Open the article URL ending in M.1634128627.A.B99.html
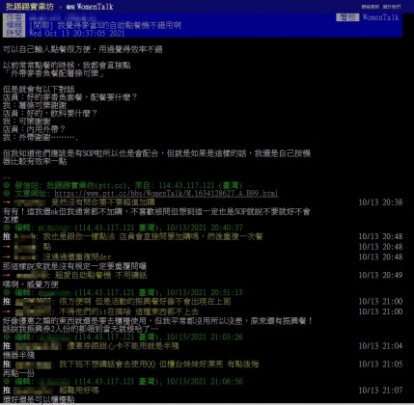 point(166,194)
